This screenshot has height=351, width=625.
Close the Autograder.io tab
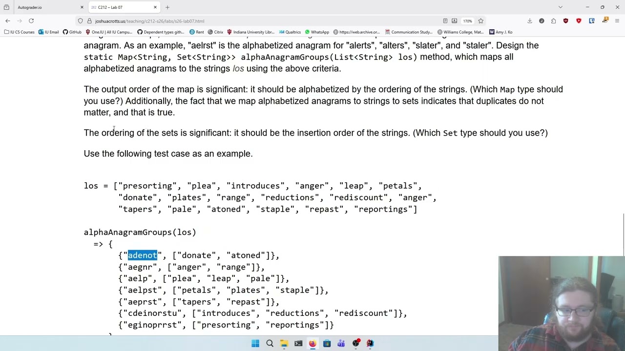pos(82,7)
